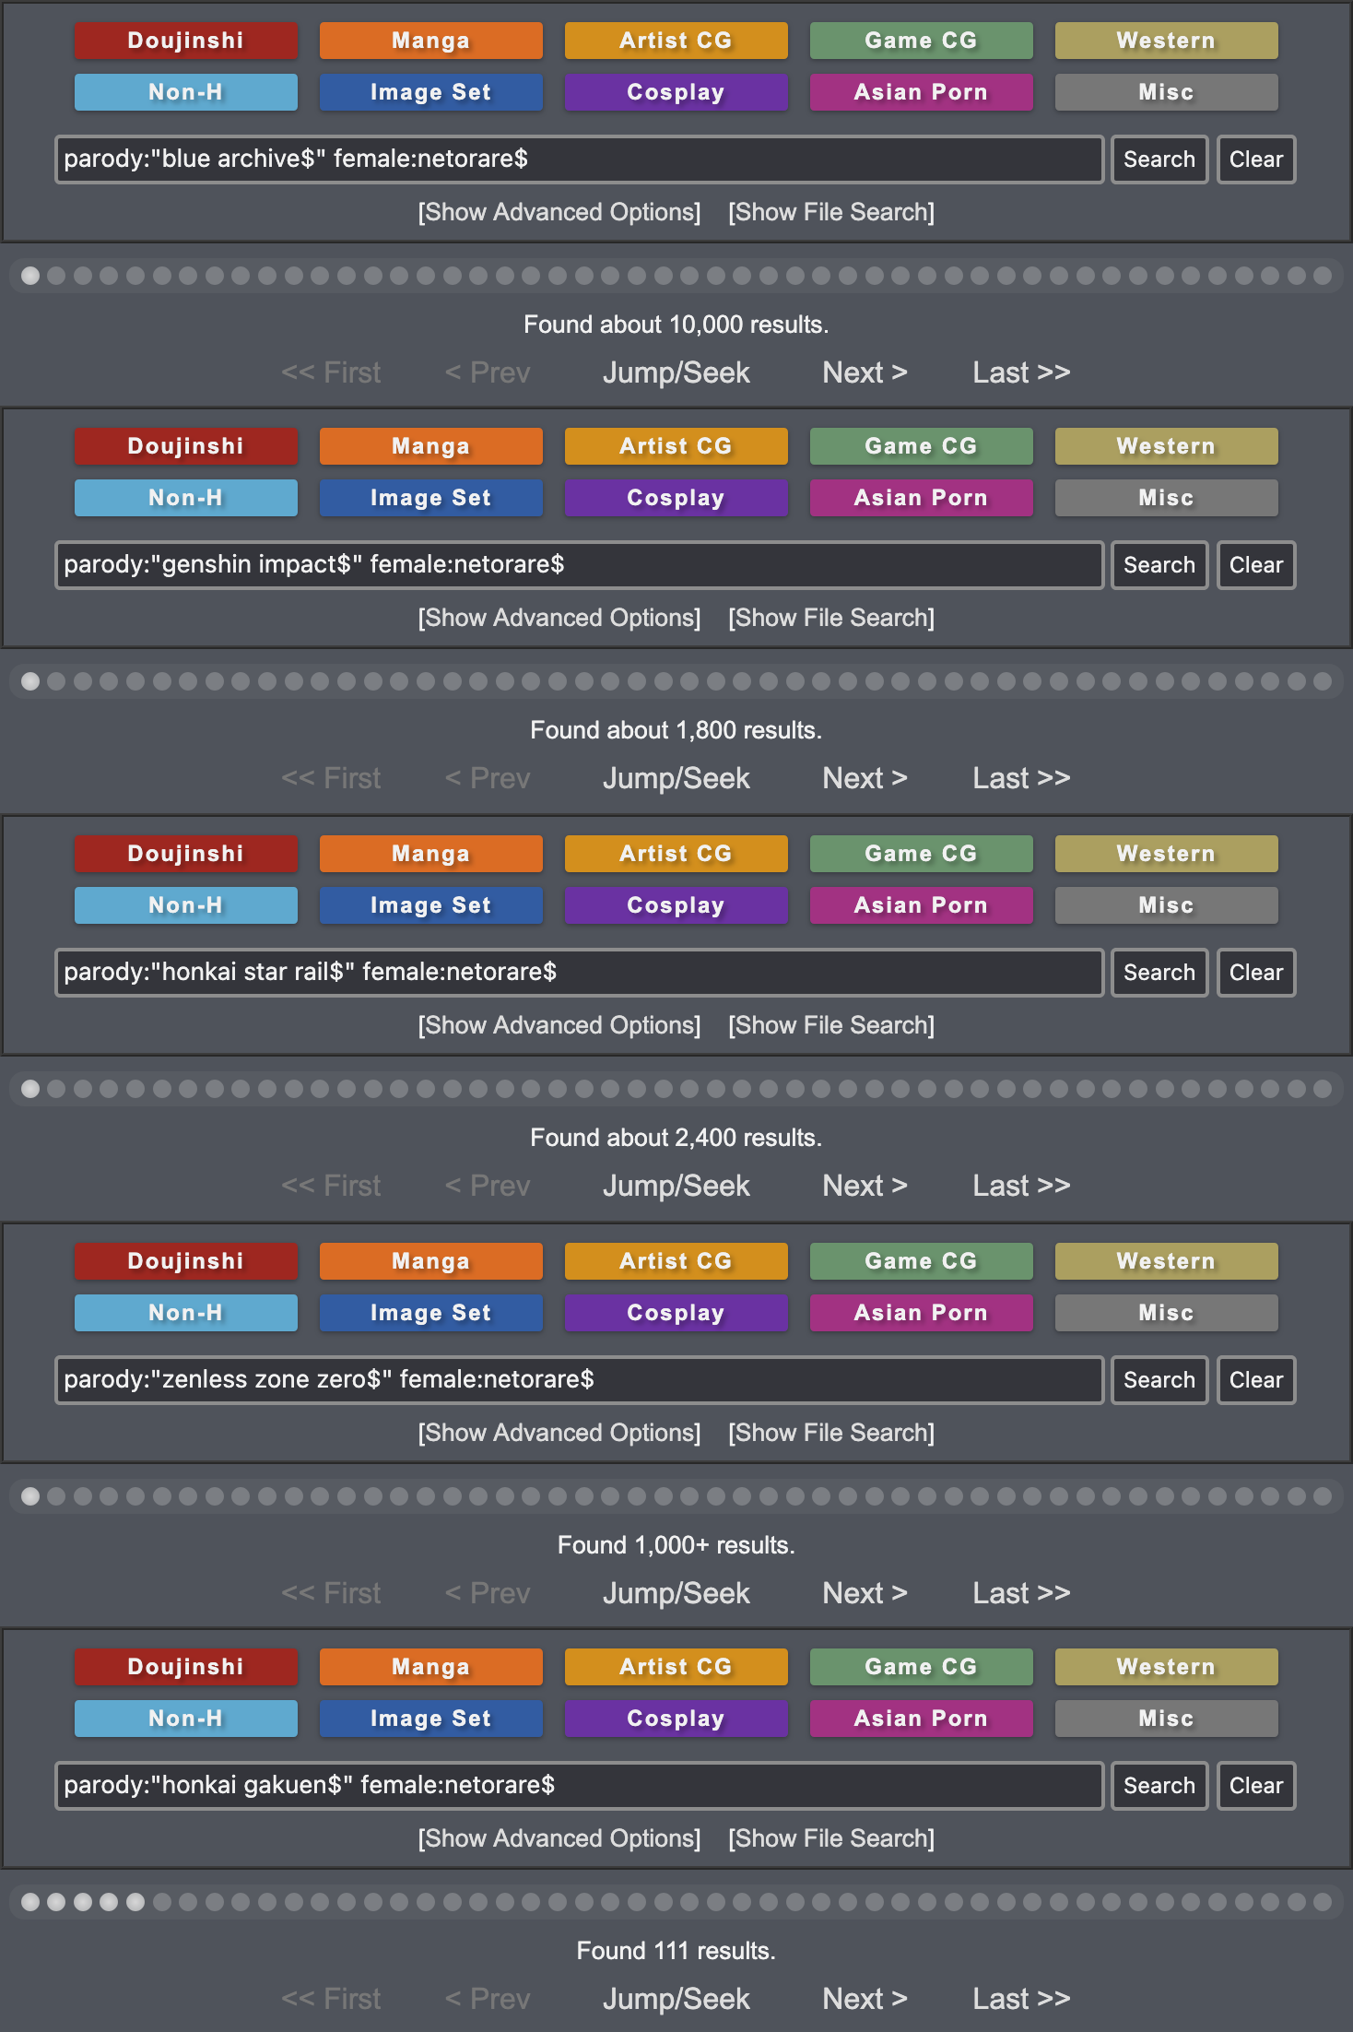1353x2032 pixels.
Task: Toggle Doujinshi category above blue archive search
Action: (185, 41)
